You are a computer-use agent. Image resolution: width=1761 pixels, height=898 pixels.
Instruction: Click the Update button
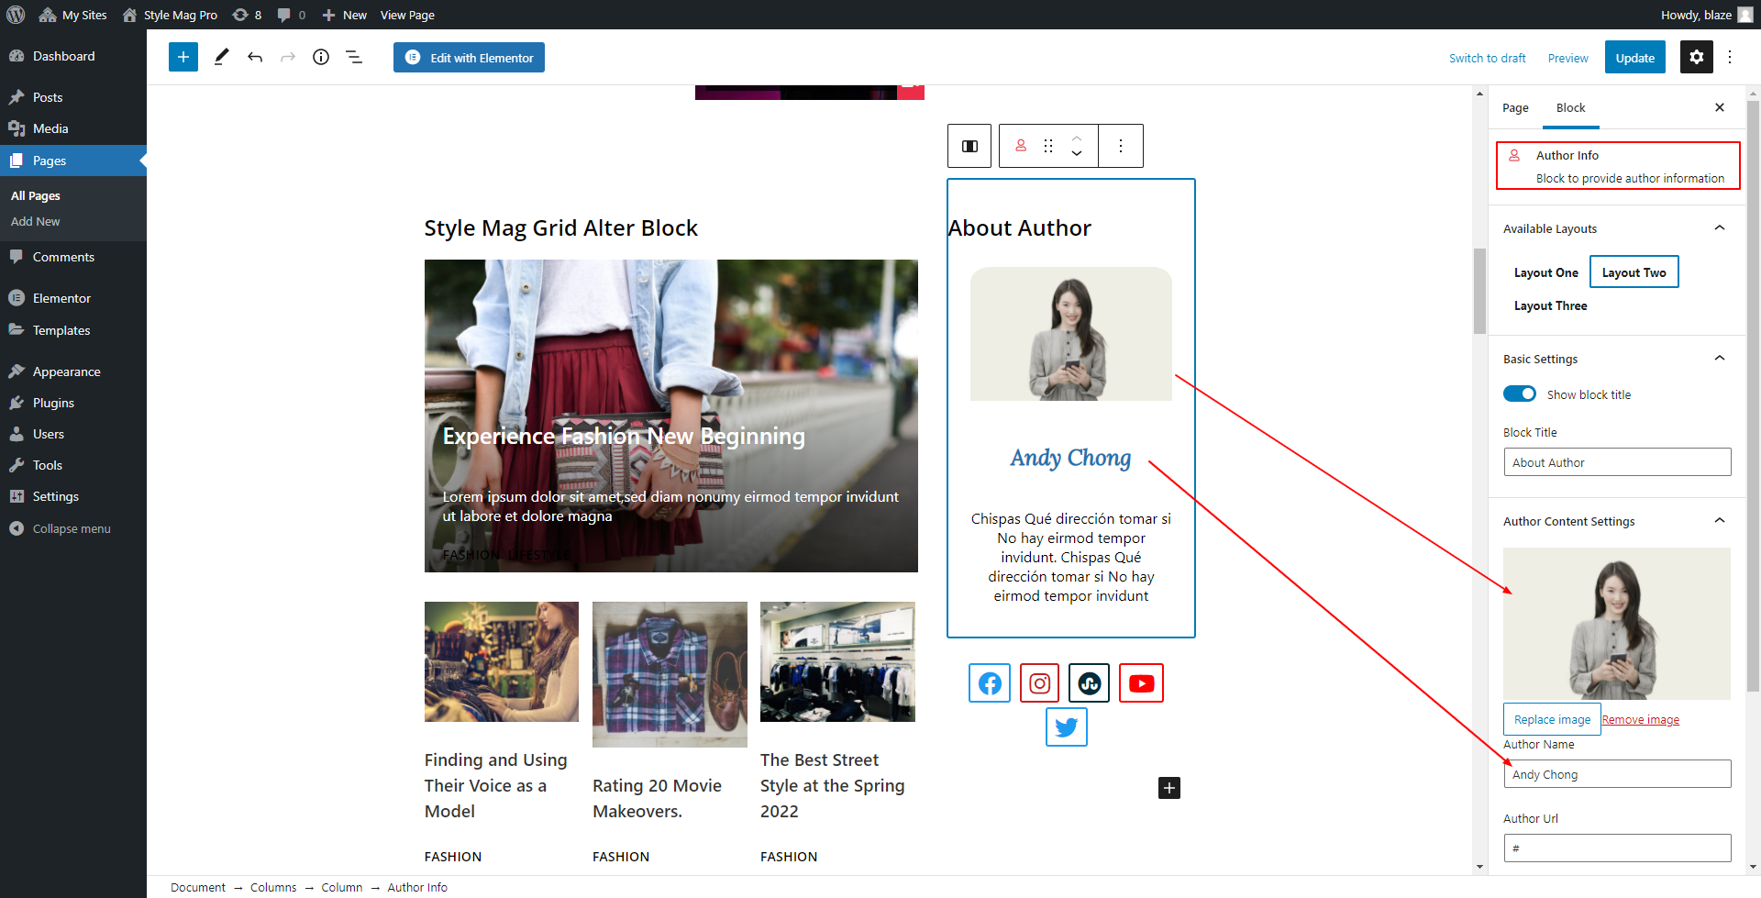point(1634,57)
